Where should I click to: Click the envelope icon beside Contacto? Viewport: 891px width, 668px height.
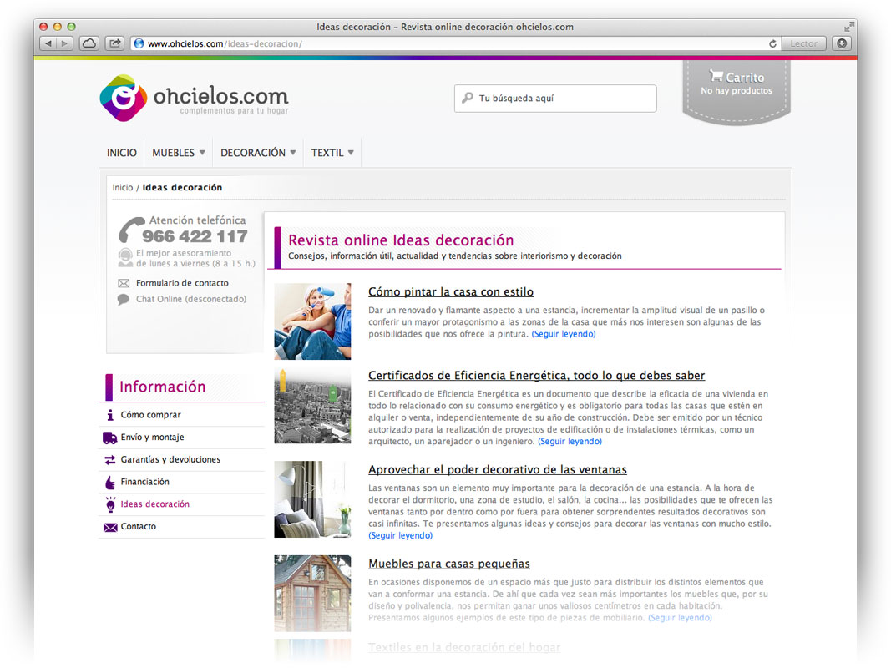pos(110,527)
